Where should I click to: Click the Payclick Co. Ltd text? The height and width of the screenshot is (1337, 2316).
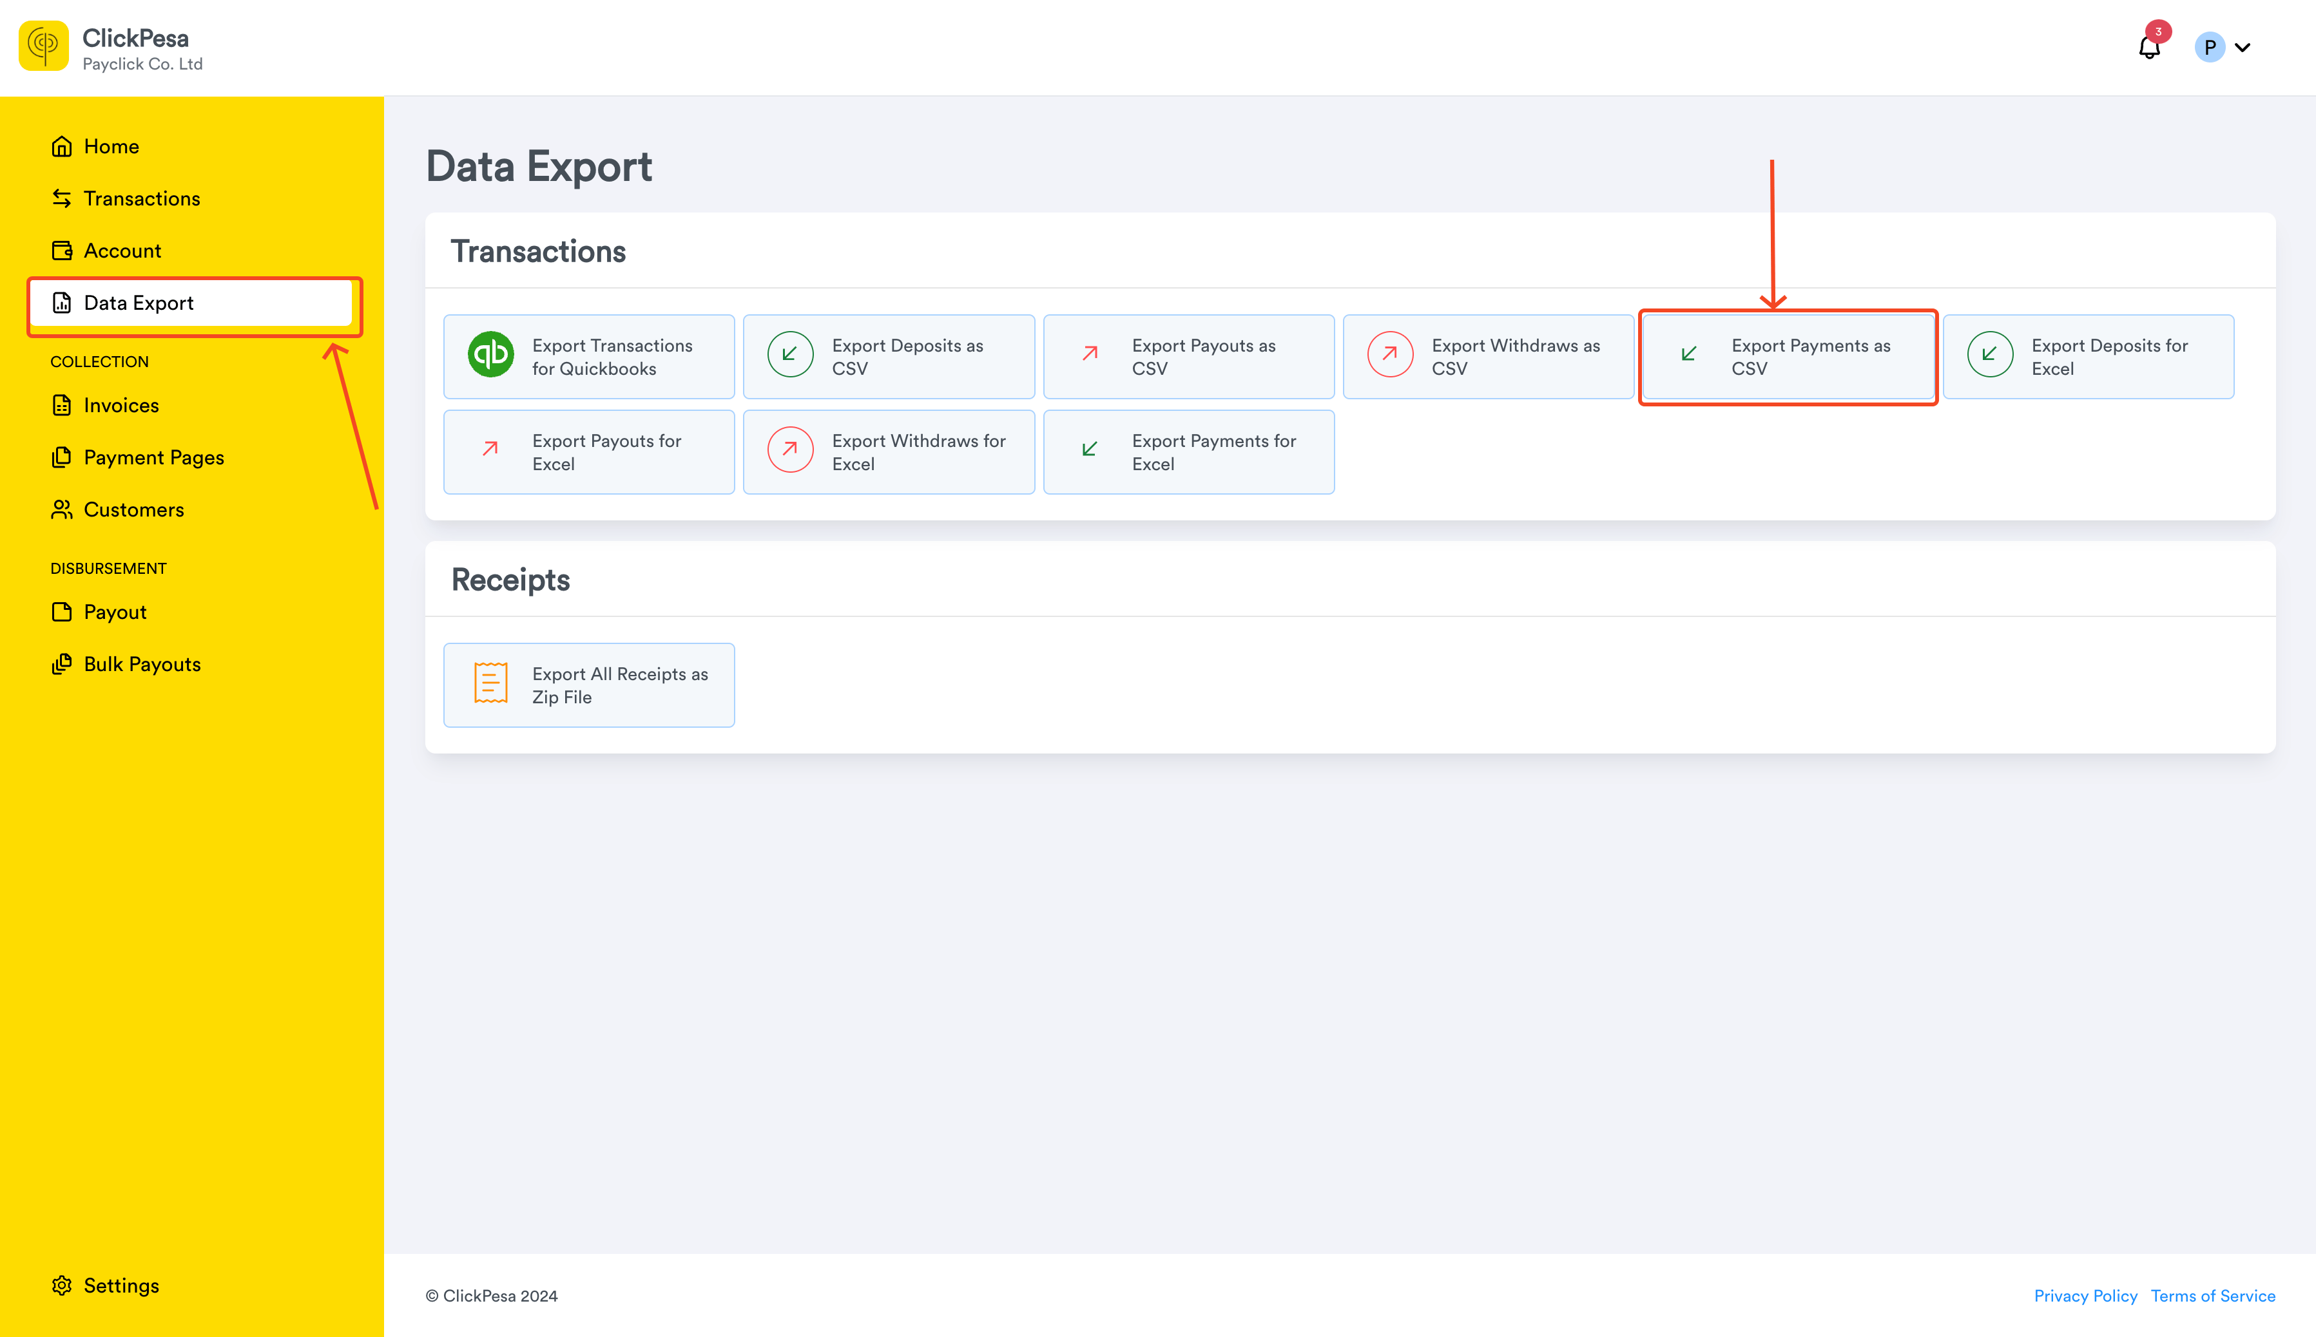[142, 64]
